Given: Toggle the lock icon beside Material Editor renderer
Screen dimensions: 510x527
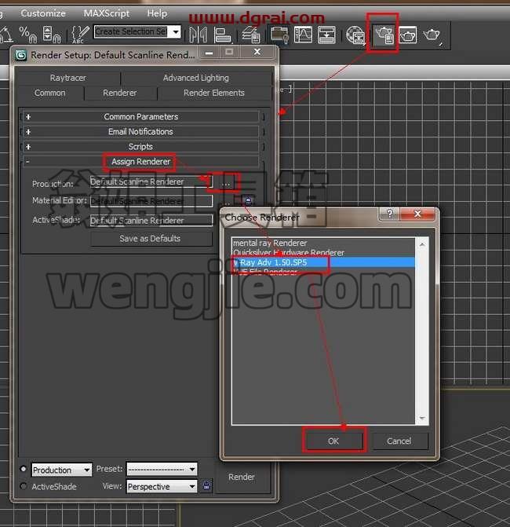Looking at the screenshot, I should (x=248, y=200).
